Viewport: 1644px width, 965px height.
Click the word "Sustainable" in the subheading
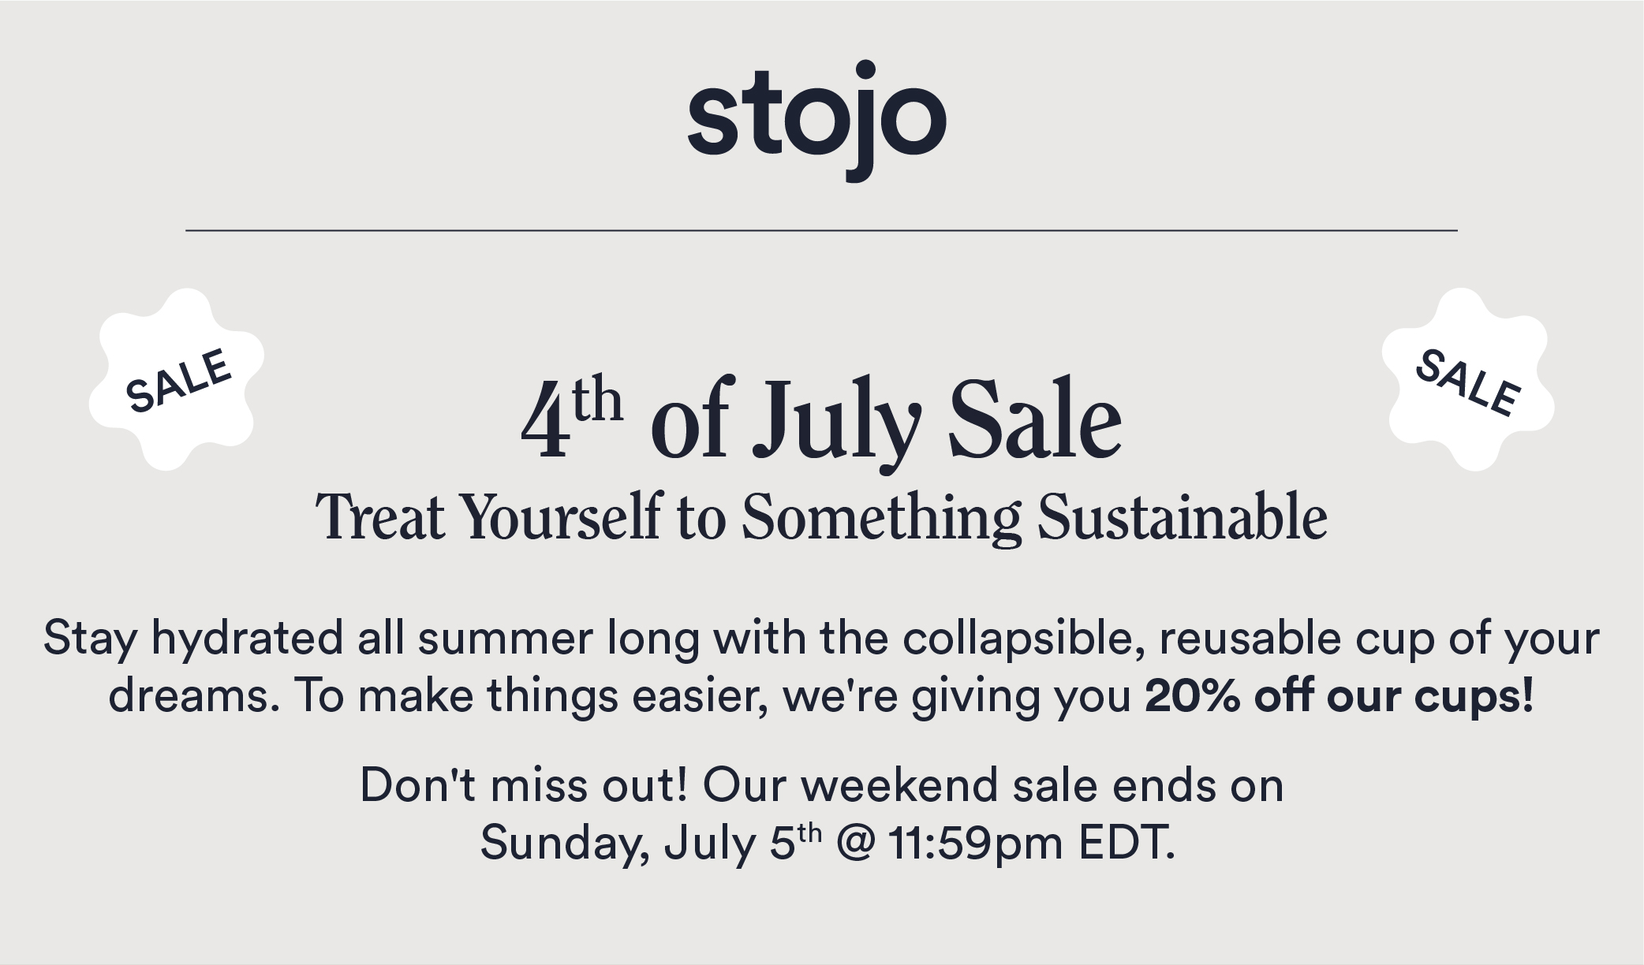1182,517
